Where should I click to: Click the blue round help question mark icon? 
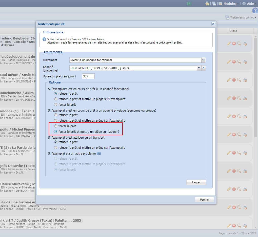[255, 10]
